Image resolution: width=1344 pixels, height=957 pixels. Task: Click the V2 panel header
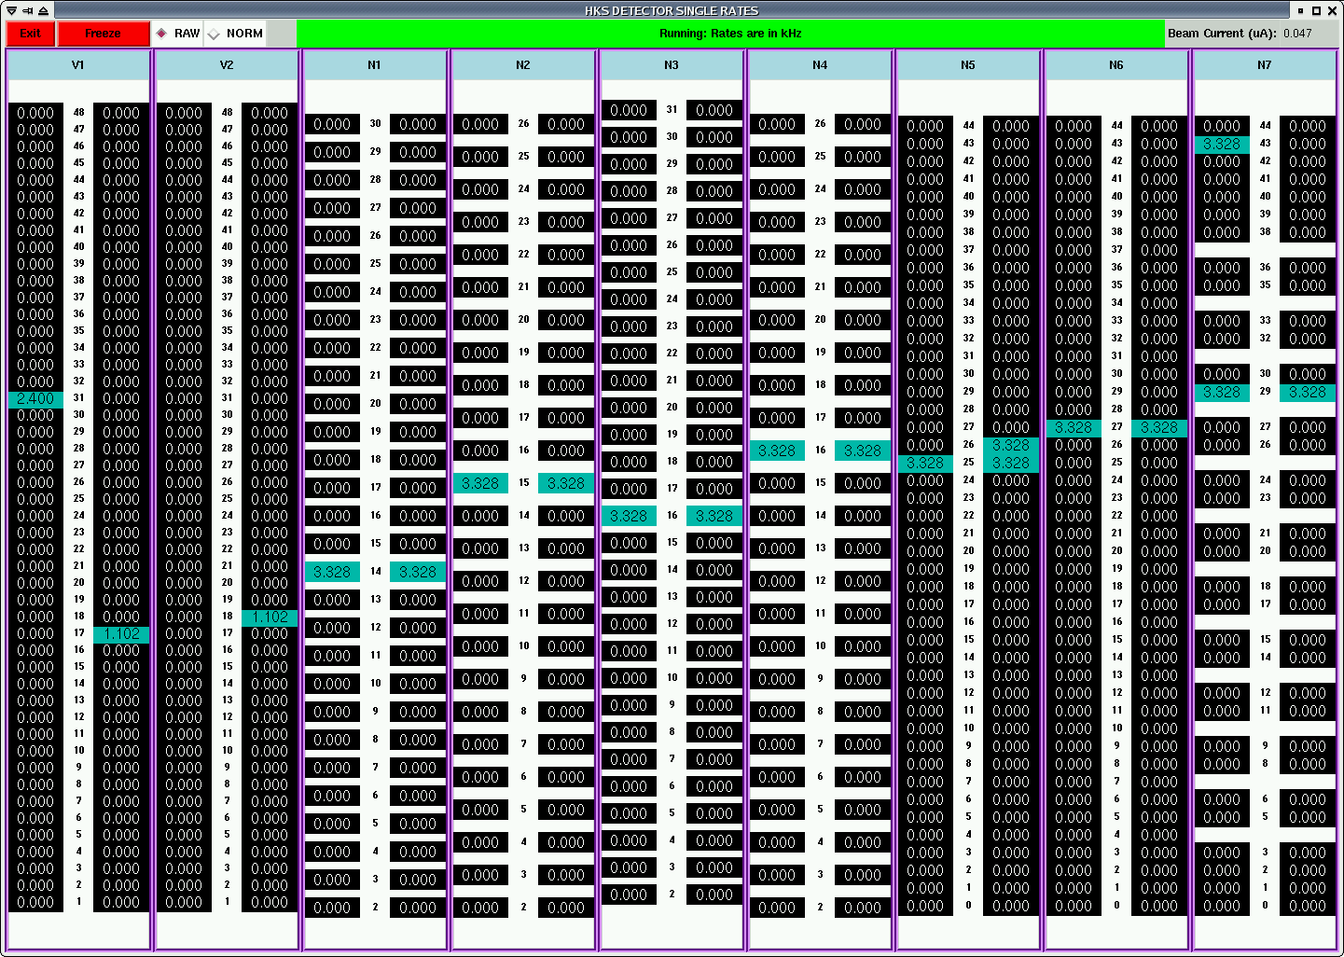tap(227, 65)
